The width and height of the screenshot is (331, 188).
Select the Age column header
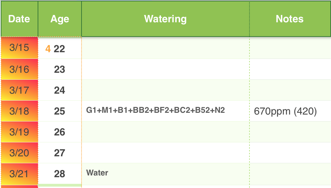(60, 19)
